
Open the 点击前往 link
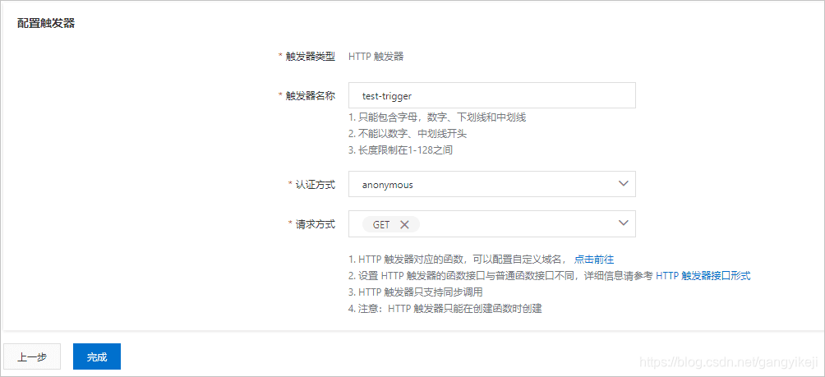(594, 260)
